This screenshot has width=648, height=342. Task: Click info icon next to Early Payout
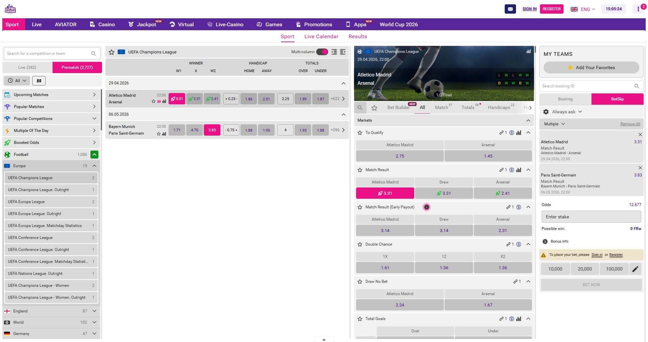click(427, 207)
